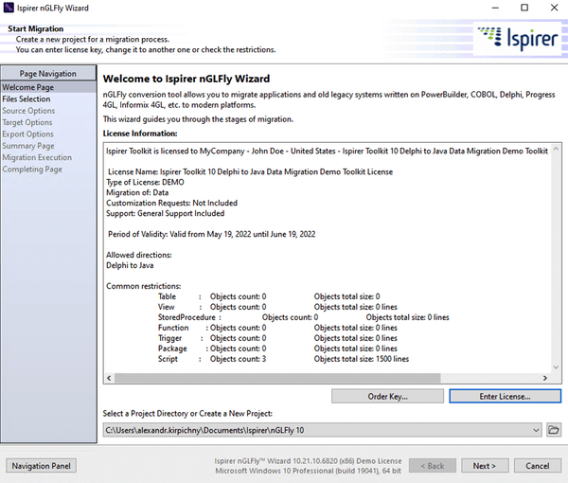Click the nGLFly Wizard title bar app icon
Viewport: 568px width, 483px height.
[9, 8]
